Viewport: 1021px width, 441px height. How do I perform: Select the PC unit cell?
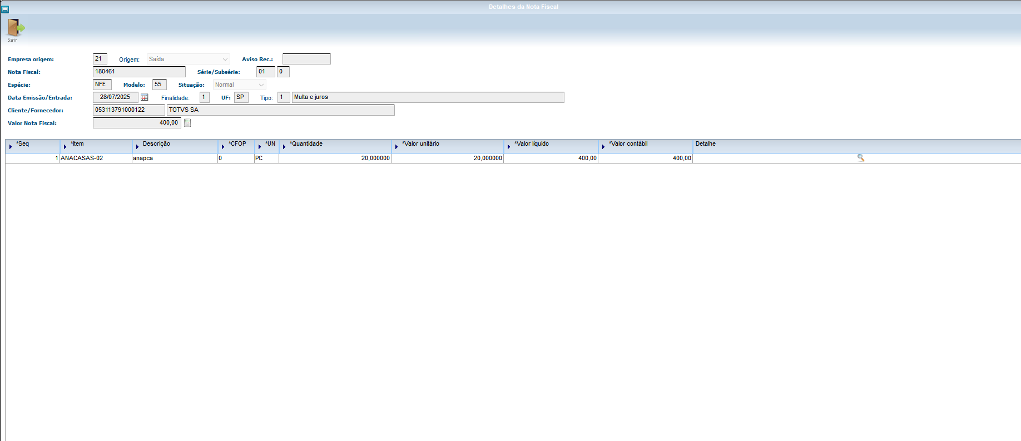[x=267, y=158]
